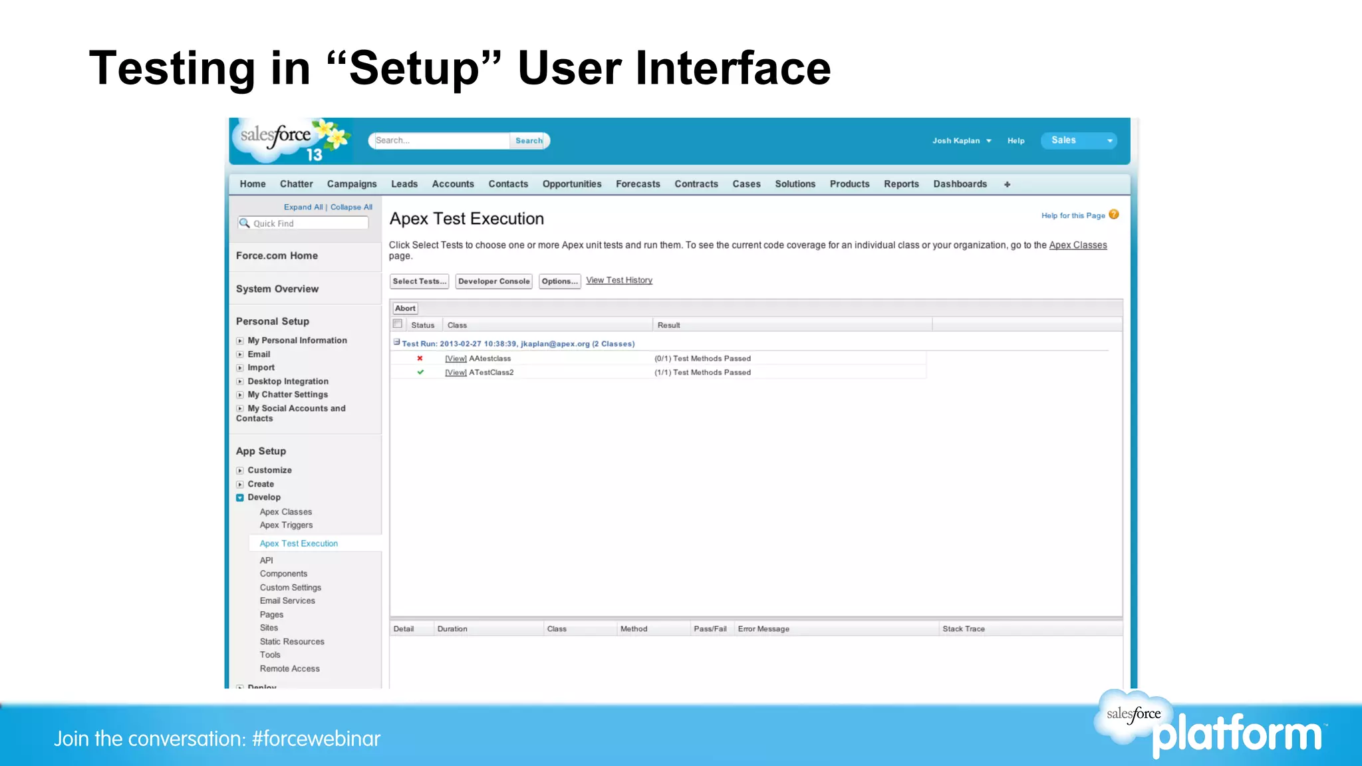The width and height of the screenshot is (1362, 766).
Task: Click the plus icon to add tabs
Action: point(1007,184)
